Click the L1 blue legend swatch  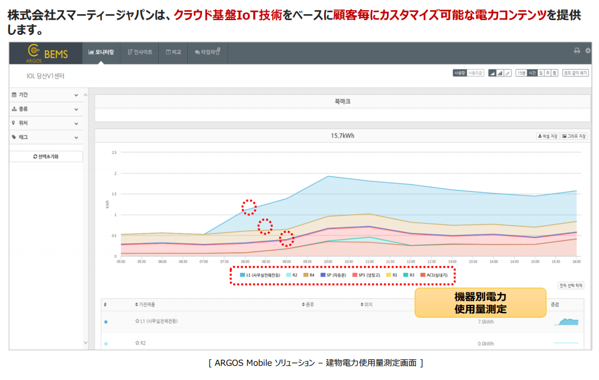point(242,275)
